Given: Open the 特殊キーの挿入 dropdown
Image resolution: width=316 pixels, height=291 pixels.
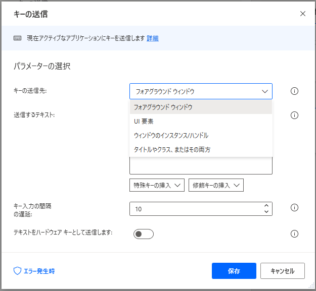Looking at the screenshot, I should [x=157, y=185].
